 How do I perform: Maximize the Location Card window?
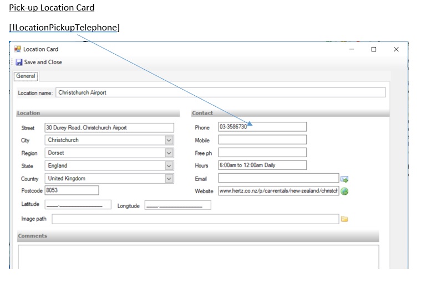pos(374,49)
